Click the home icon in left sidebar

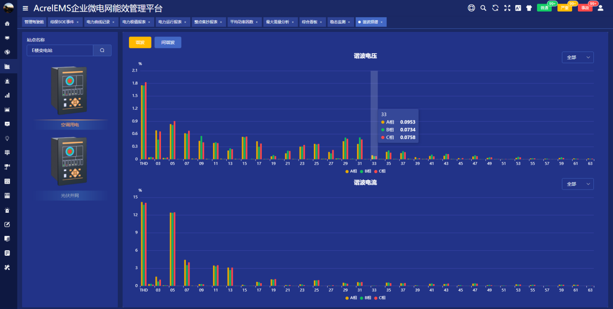[x=7, y=24]
